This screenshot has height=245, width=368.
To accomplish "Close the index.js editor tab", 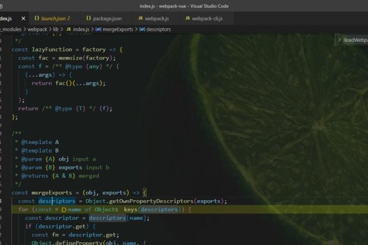I will pyautogui.click(x=23, y=18).
